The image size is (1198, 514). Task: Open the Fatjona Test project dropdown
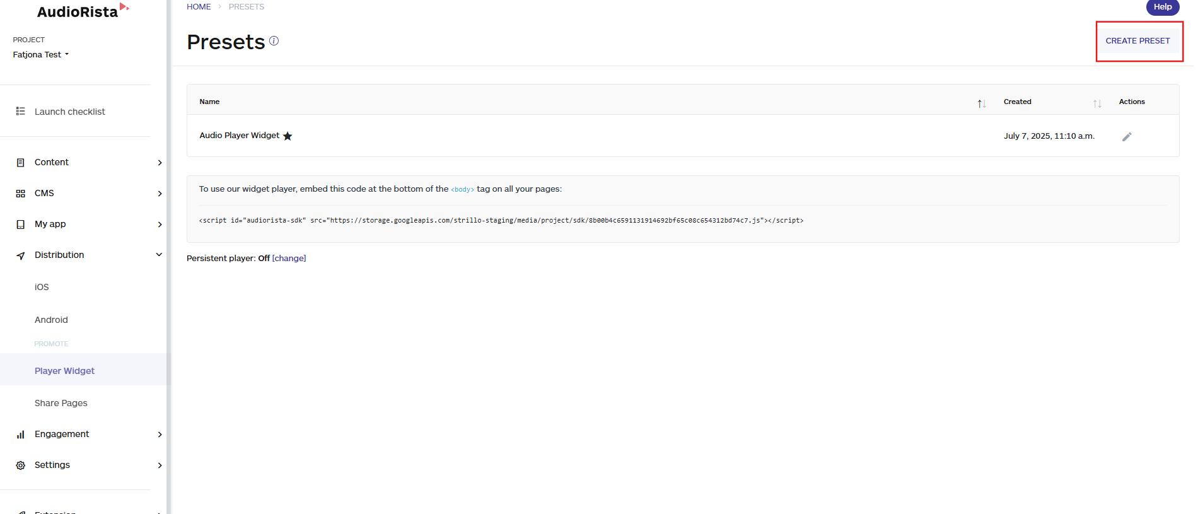[41, 55]
